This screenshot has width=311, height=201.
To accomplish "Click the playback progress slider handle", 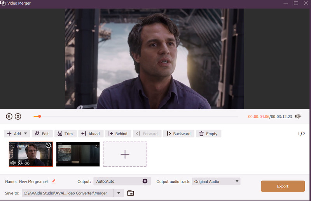I will 40,117.
